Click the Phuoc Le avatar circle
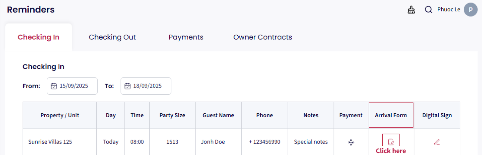 tap(471, 10)
